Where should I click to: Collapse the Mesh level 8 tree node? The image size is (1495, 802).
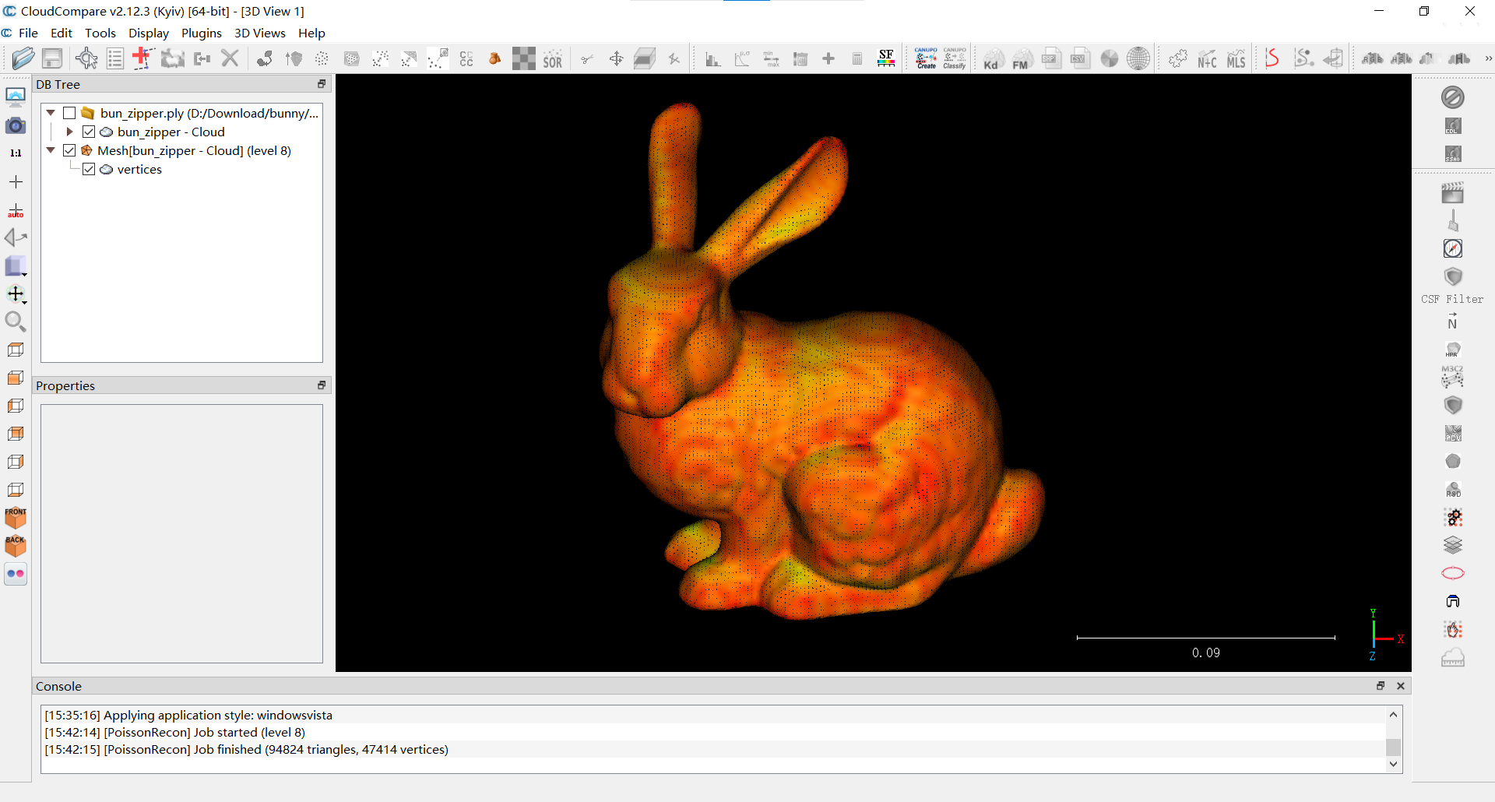(x=51, y=150)
